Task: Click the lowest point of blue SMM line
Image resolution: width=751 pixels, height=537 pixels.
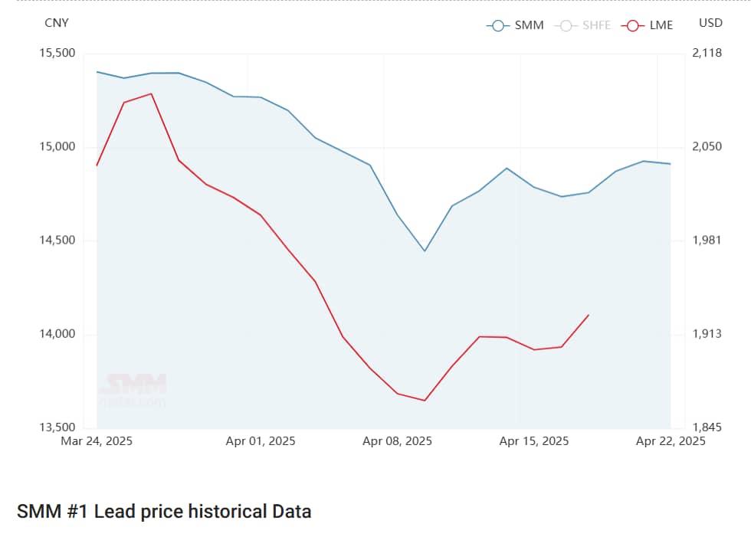Action: [425, 251]
